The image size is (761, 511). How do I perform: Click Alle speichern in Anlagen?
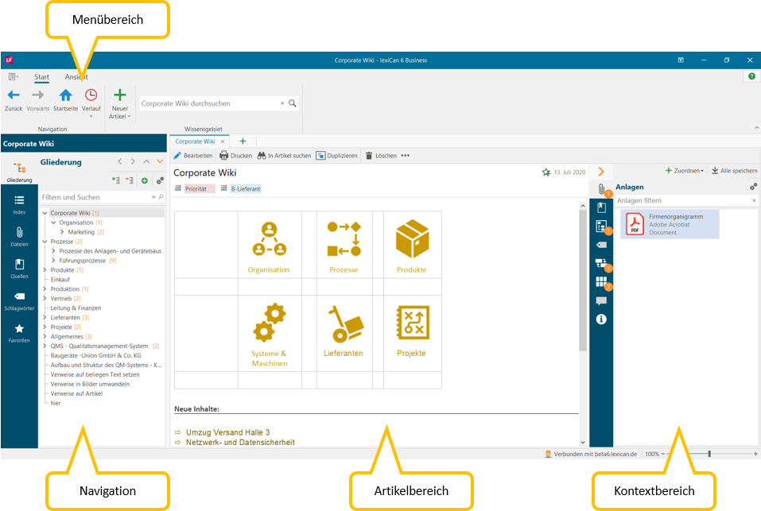pos(734,171)
